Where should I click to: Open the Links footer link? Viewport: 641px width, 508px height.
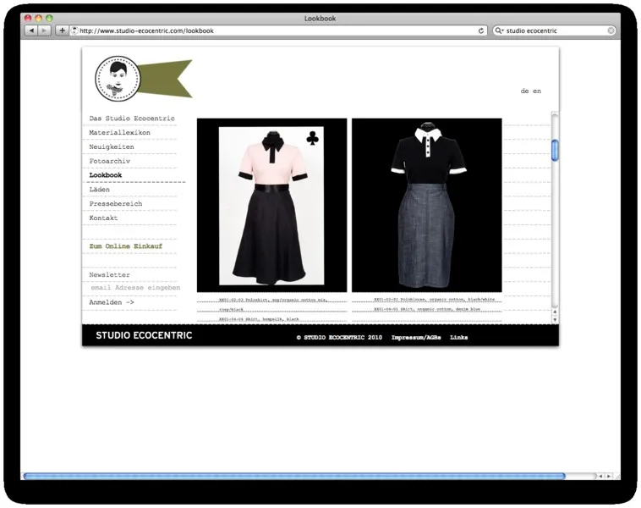point(458,337)
